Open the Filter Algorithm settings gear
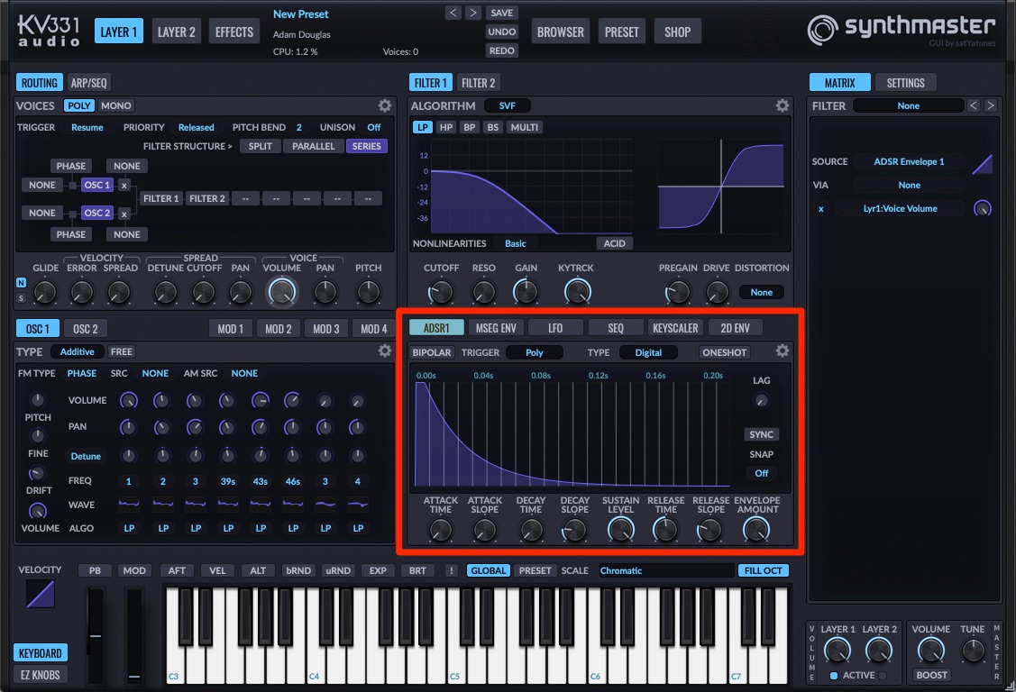Viewport: 1016px width, 692px height. [x=783, y=105]
